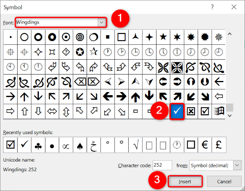Cancel the Symbol dialog
This screenshot has width=245, height=191.
(224, 181)
